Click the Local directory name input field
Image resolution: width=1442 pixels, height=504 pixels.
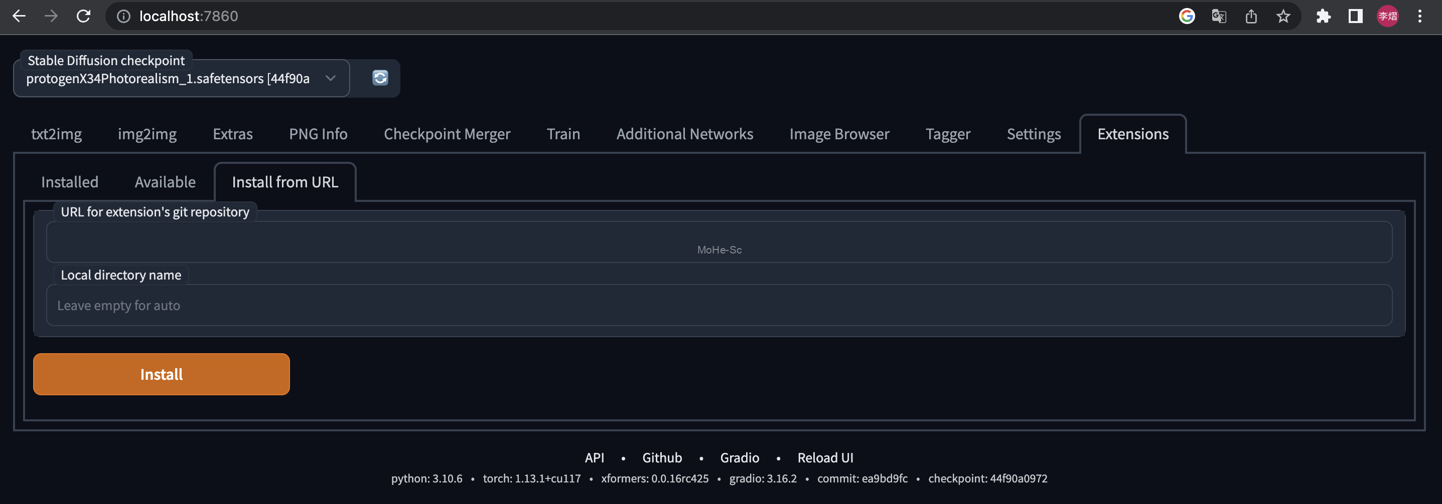point(719,306)
